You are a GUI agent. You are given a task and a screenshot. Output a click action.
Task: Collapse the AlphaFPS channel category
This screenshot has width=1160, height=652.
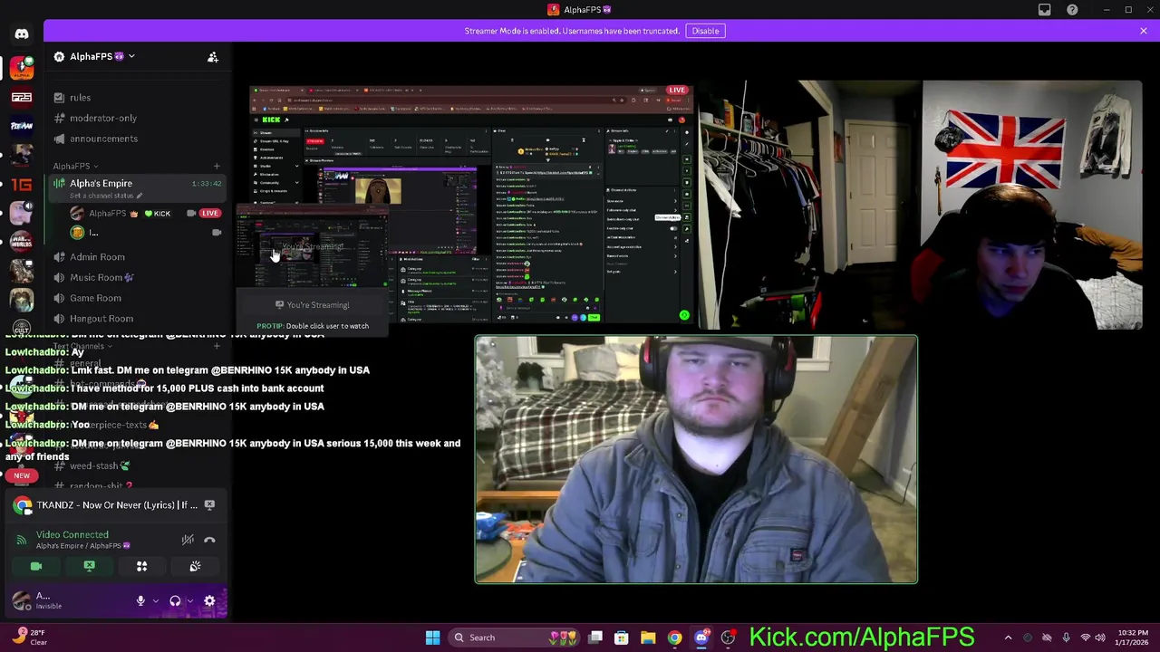pos(75,167)
